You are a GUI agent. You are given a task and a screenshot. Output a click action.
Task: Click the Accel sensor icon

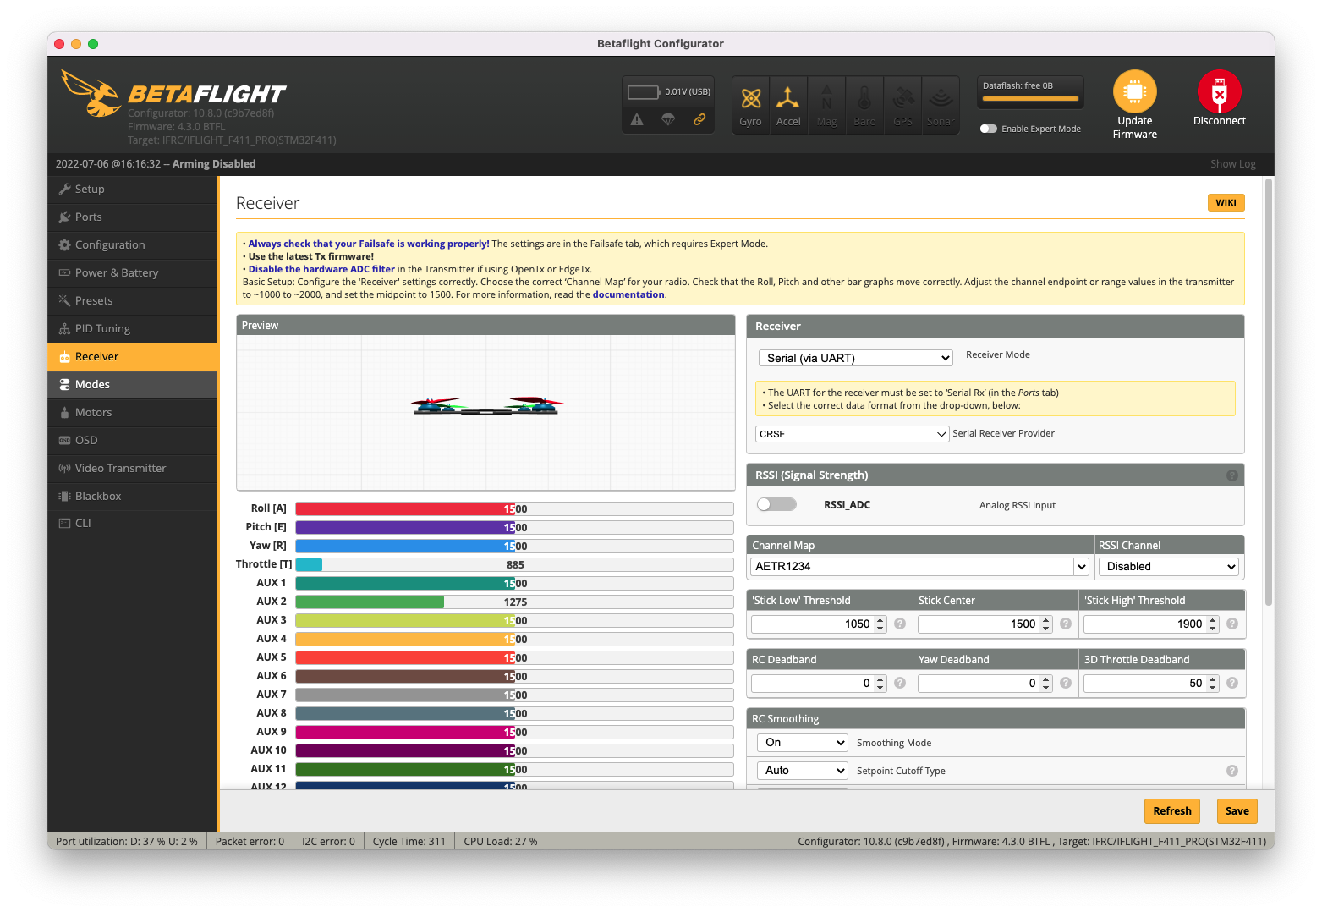click(788, 104)
